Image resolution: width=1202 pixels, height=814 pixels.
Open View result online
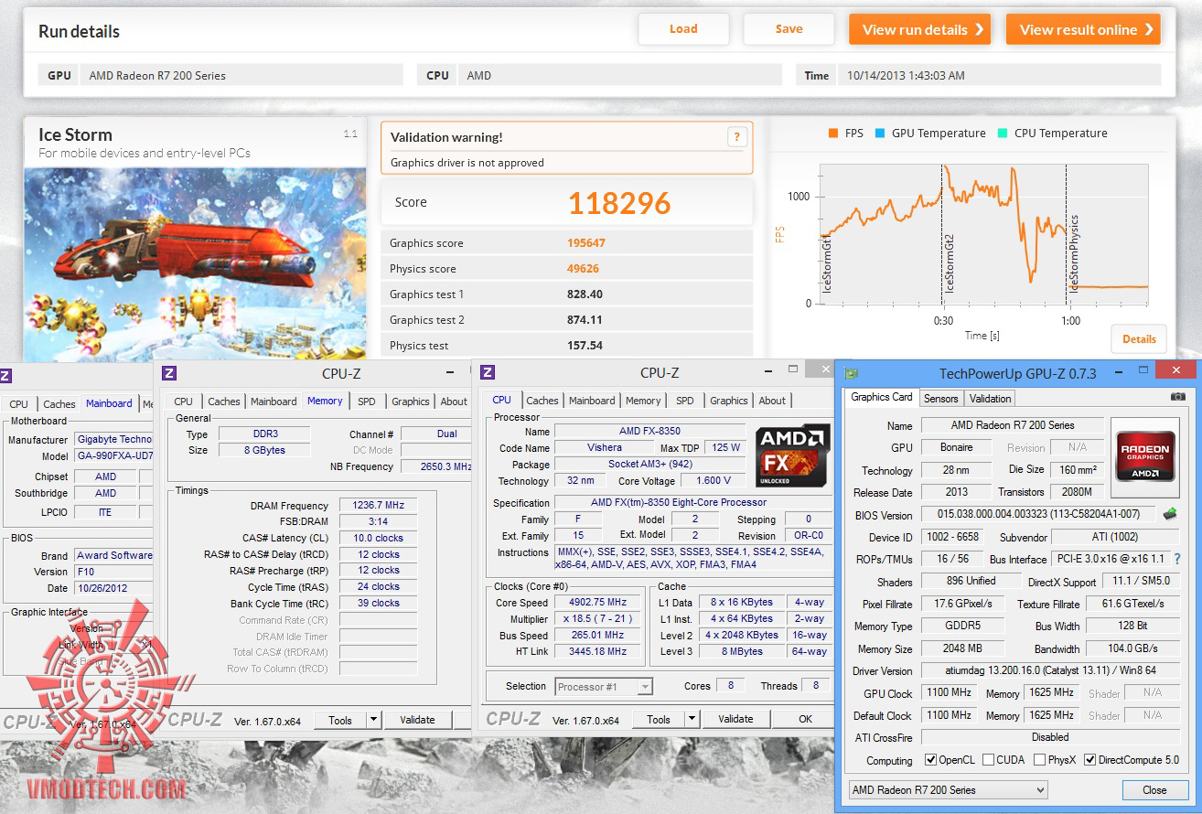(1083, 29)
